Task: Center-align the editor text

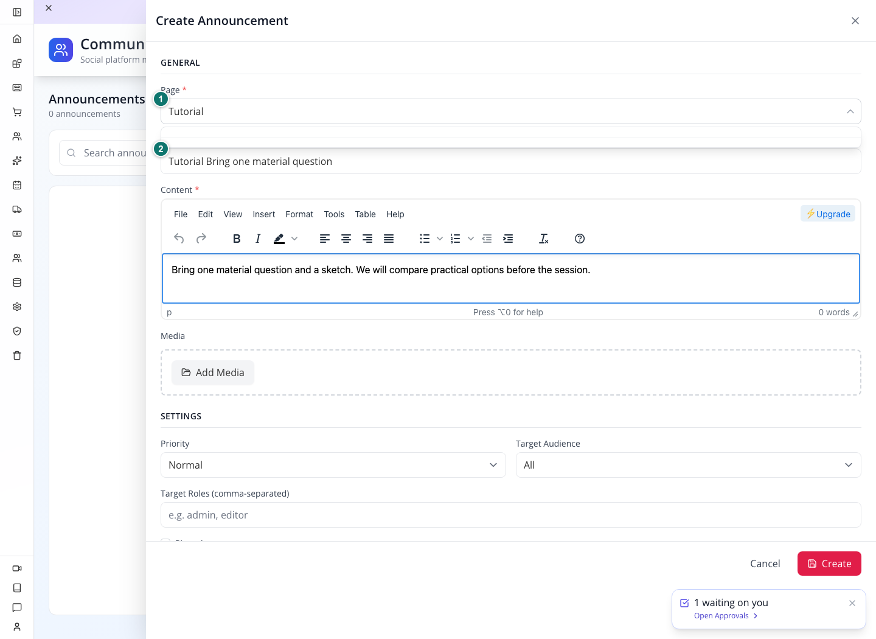Action: tap(346, 239)
